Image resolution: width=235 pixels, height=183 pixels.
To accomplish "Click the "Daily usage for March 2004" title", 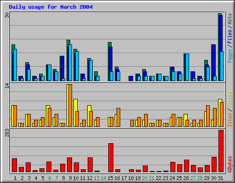I will click(x=50, y=7).
